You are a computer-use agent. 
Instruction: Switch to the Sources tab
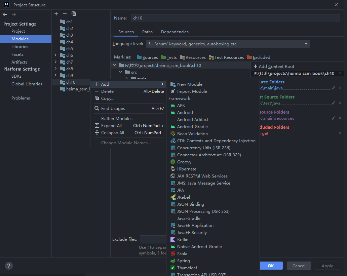pyautogui.click(x=126, y=32)
